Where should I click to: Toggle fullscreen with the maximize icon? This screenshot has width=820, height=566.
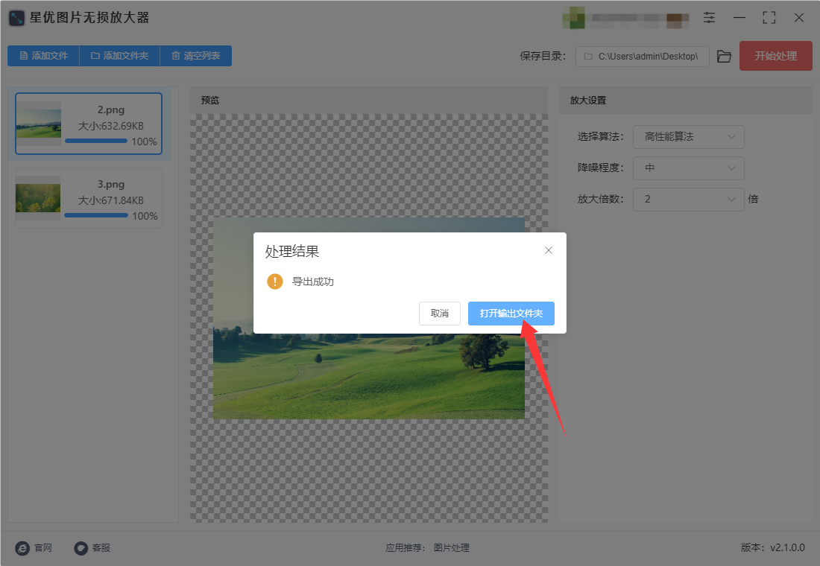[769, 18]
